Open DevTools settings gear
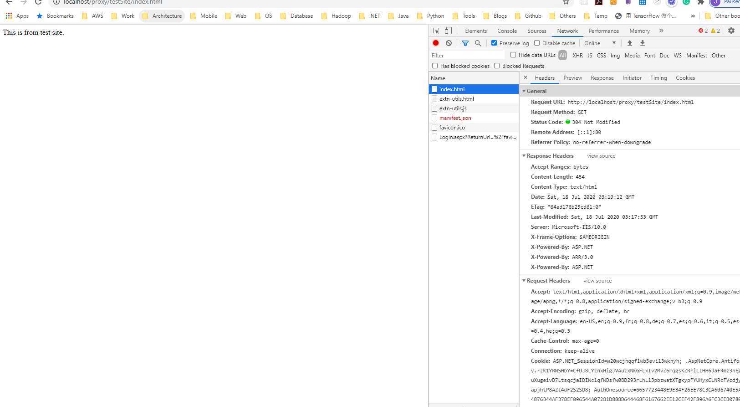Screen dimensions: 740x407 731,31
